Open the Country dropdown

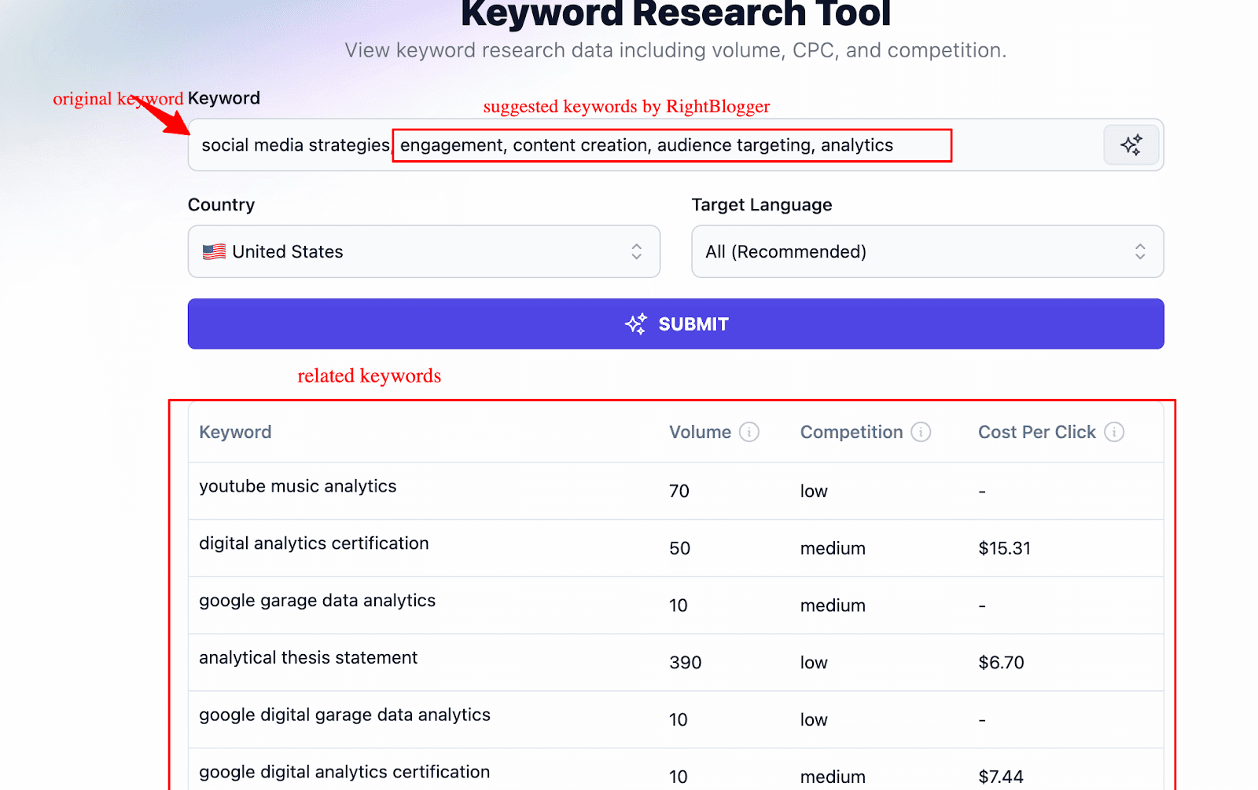(423, 251)
